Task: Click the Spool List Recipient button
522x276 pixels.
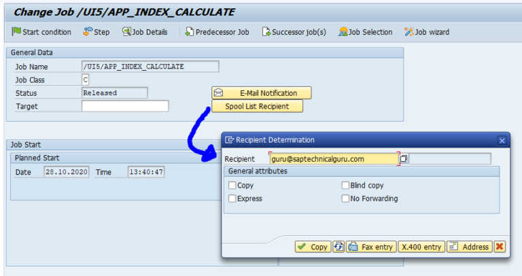Action: (256, 106)
